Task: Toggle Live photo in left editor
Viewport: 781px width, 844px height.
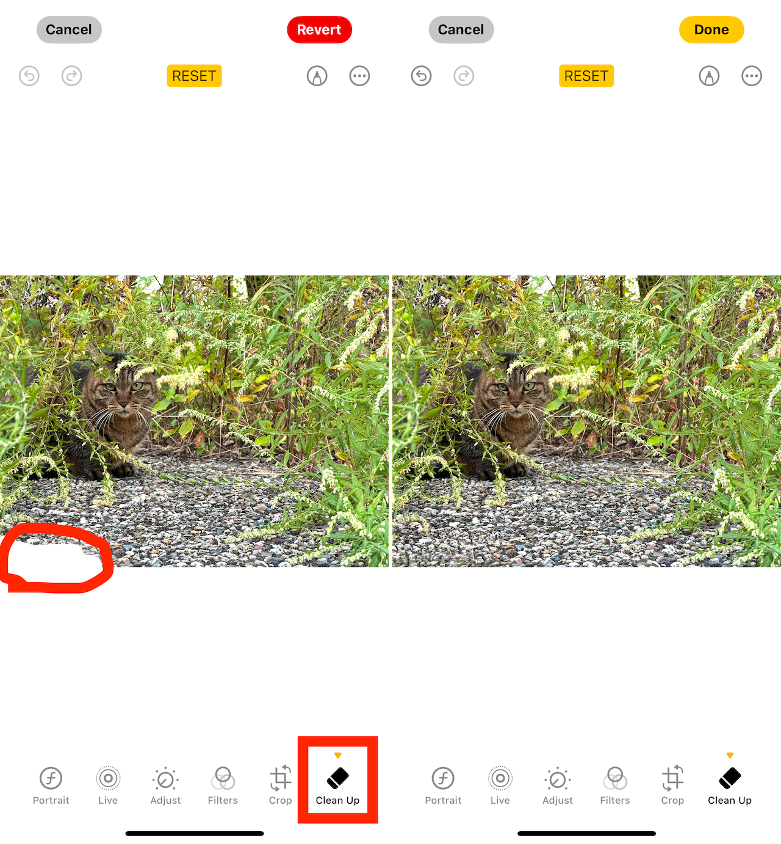Action: tap(108, 785)
